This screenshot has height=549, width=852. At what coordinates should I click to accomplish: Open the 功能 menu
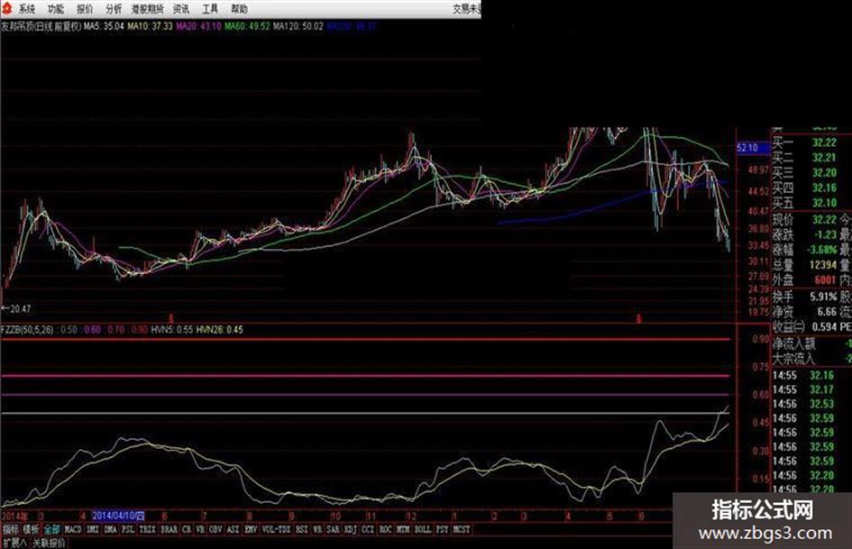(55, 9)
